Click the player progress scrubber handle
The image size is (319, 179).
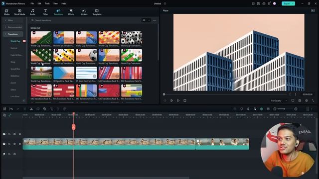[x=164, y=94]
